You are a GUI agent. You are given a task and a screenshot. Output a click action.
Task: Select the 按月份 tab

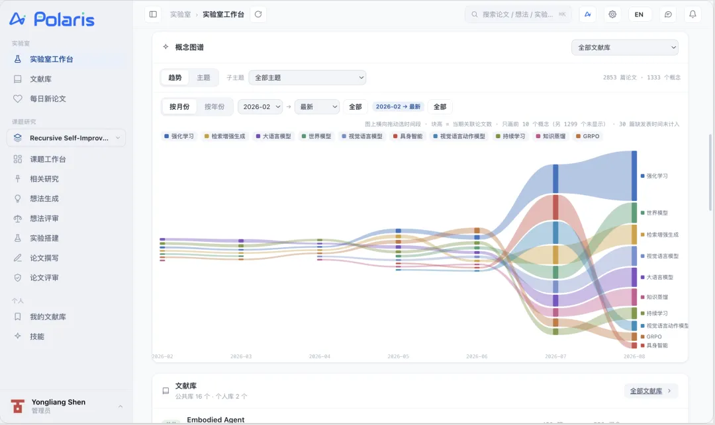[x=179, y=107]
